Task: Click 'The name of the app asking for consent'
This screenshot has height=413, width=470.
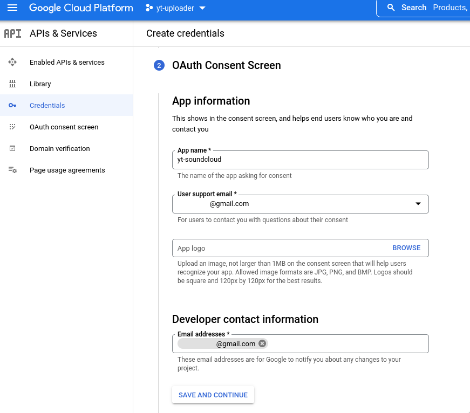Action: point(234,176)
